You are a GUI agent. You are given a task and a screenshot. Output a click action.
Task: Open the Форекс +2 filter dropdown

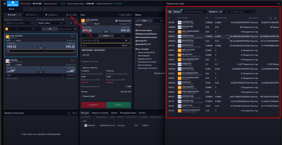click(x=229, y=12)
